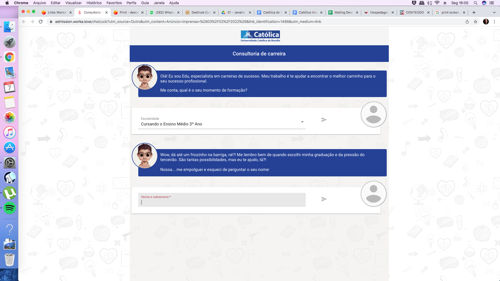Image resolution: width=500 pixels, height=281 pixels.
Task: Click the bookmark star icon in address bar
Action: point(475,22)
